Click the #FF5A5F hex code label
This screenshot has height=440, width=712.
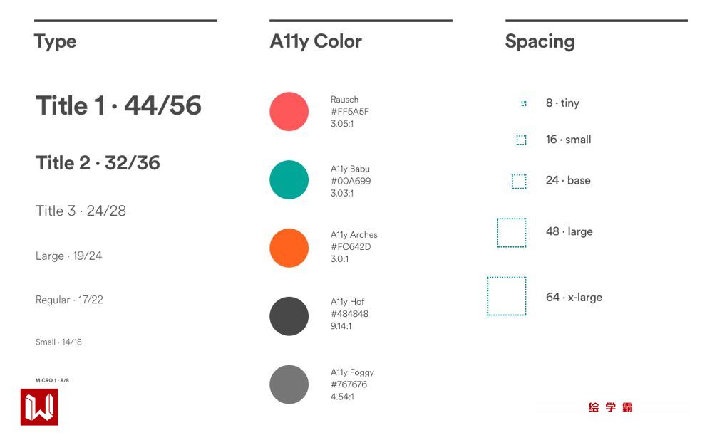click(350, 112)
